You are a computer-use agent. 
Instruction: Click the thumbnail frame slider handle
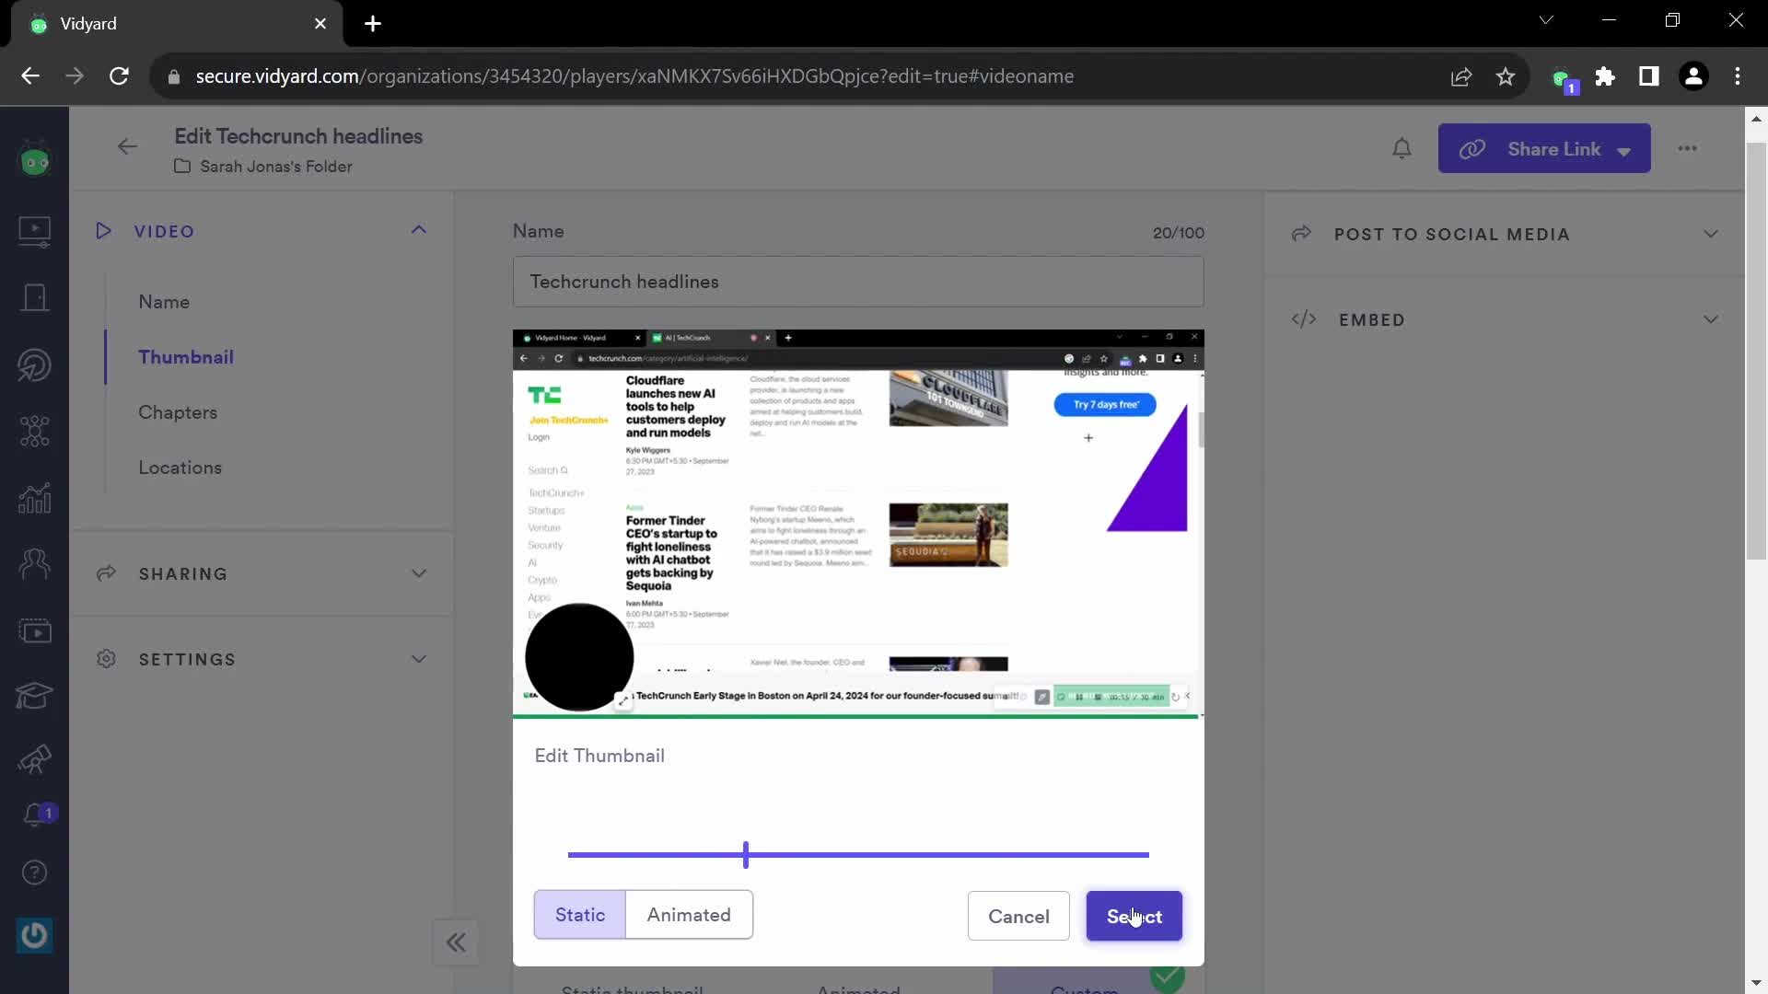pos(746,854)
